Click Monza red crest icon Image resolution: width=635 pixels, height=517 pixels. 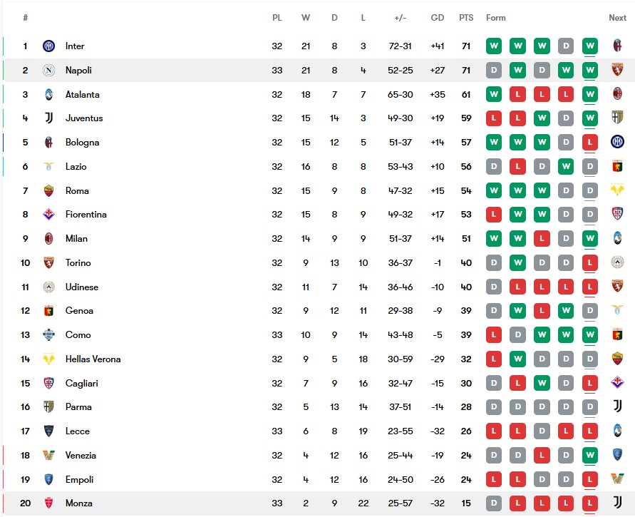click(48, 503)
